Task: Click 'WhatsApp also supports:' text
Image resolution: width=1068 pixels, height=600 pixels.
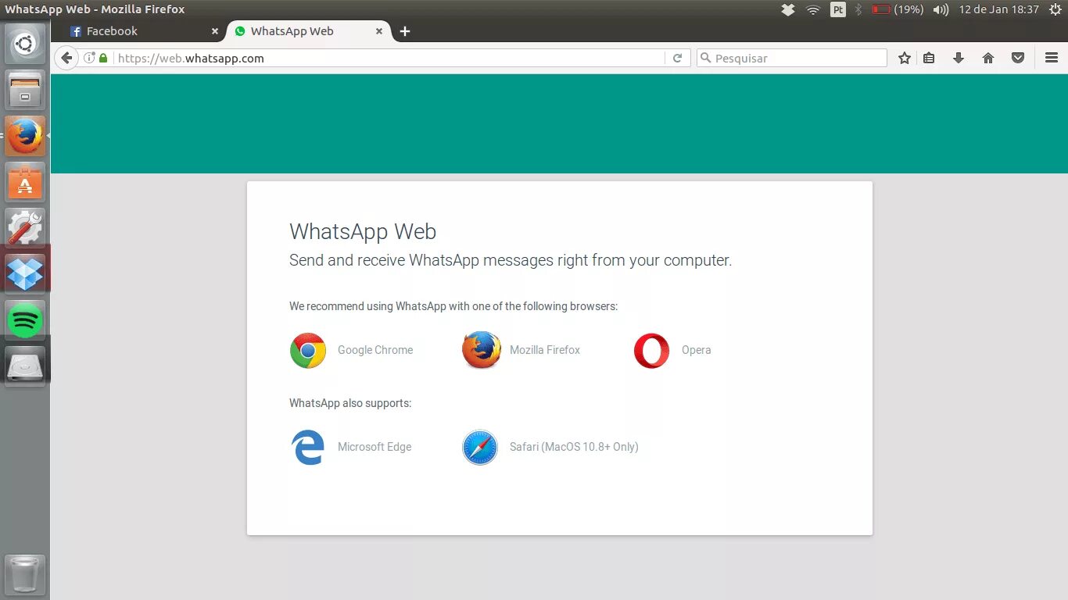Action: (350, 403)
